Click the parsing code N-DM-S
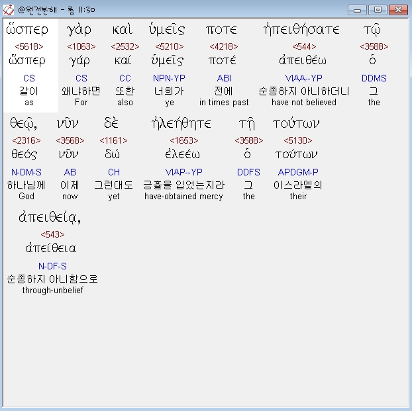412x411 pixels. 26,172
